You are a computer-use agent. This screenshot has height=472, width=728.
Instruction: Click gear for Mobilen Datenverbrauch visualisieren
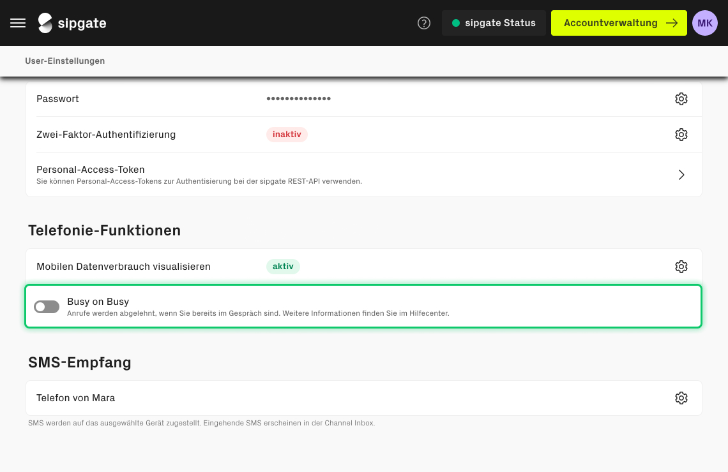click(681, 267)
